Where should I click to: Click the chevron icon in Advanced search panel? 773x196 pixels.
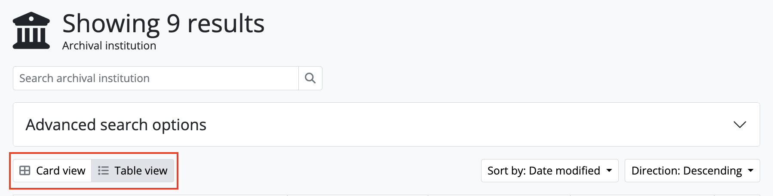tap(739, 125)
